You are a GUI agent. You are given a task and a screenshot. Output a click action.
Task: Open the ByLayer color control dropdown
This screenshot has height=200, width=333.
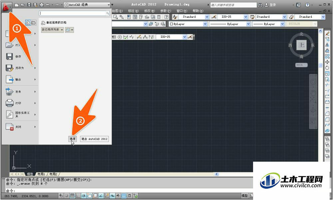click(205, 24)
